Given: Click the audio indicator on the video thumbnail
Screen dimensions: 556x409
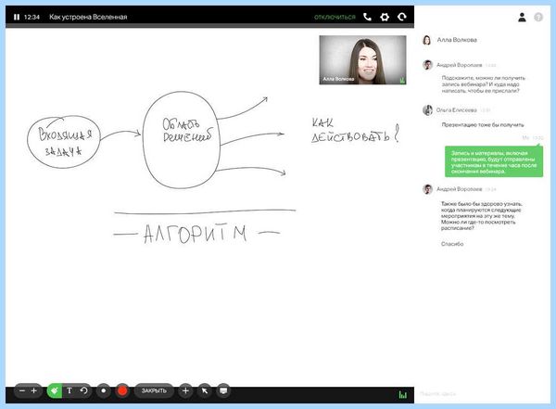Looking at the screenshot, I should coord(402,81).
